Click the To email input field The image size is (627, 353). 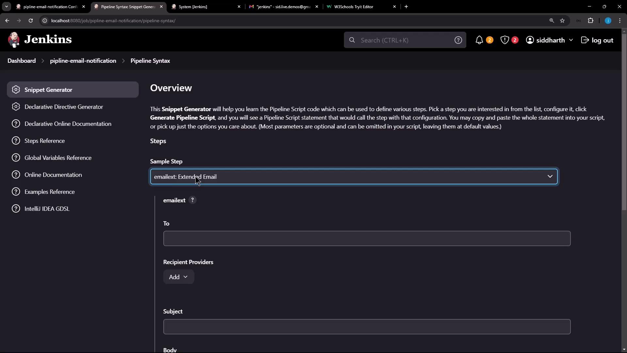click(366, 239)
